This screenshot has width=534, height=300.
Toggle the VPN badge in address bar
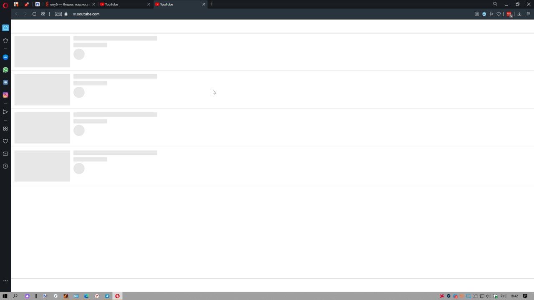(58, 14)
